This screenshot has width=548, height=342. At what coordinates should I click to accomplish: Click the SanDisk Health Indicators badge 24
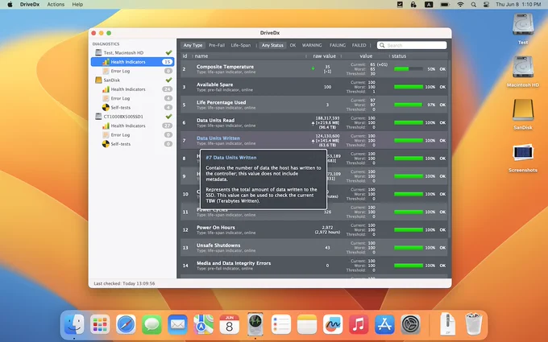pyautogui.click(x=167, y=89)
